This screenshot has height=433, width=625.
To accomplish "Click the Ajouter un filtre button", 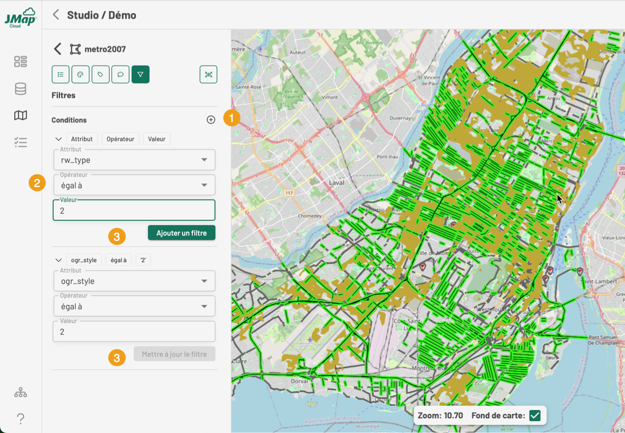I will 181,233.
